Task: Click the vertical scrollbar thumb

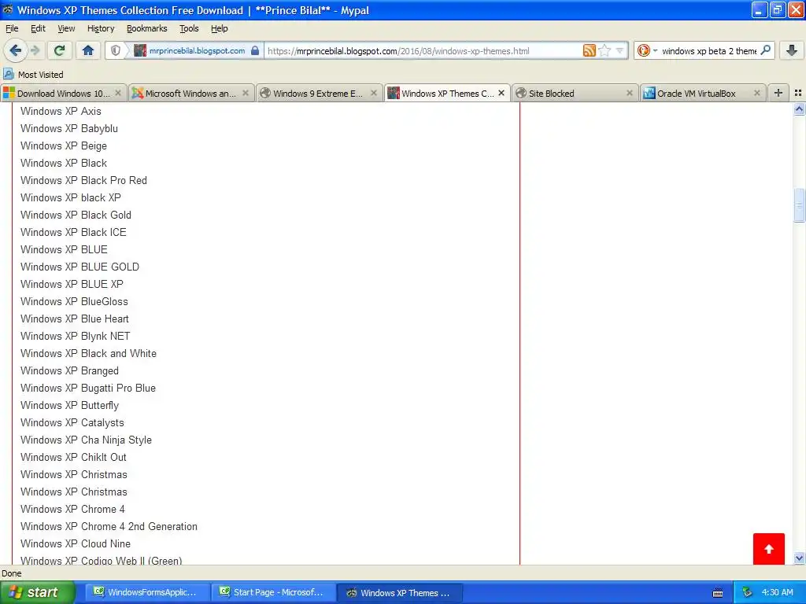Action: [799, 205]
